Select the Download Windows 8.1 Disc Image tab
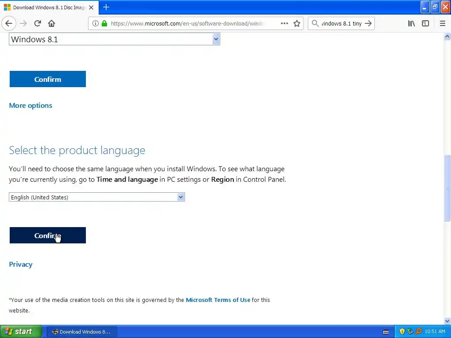Image resolution: width=451 pixels, height=338 pixels. [49, 7]
